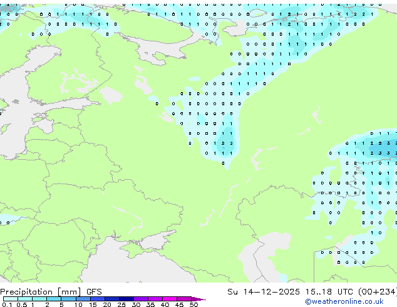This screenshot has width=397, height=307.
Task: Pick the 15–20 mm legend swatch
Action: (98, 299)
